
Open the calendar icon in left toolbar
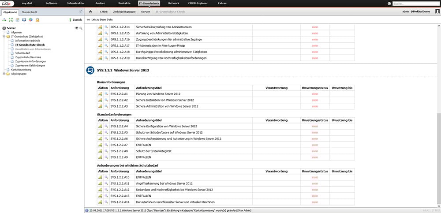pyautogui.click(x=18, y=20)
